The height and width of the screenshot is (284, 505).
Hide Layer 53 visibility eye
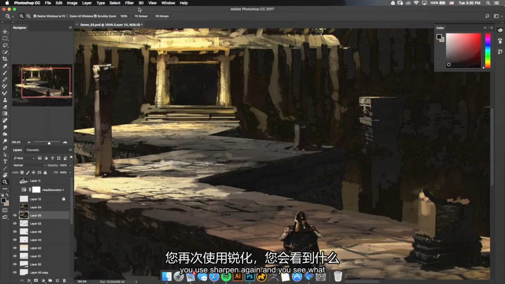(15, 223)
